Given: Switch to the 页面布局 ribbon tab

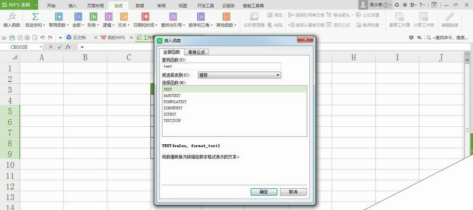Looking at the screenshot, I should (96, 5).
